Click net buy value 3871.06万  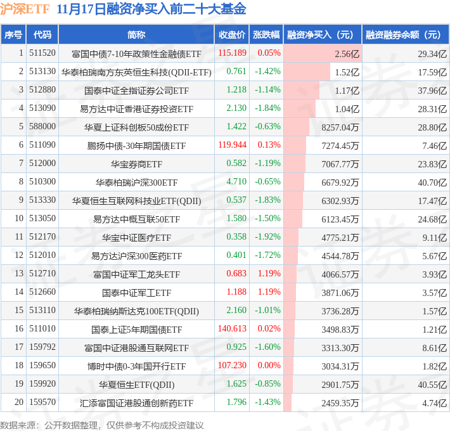[340, 293]
